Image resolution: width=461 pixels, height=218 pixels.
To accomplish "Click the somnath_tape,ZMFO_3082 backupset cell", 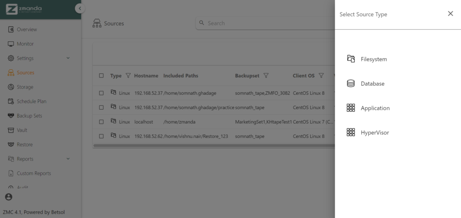I will coord(262,93).
